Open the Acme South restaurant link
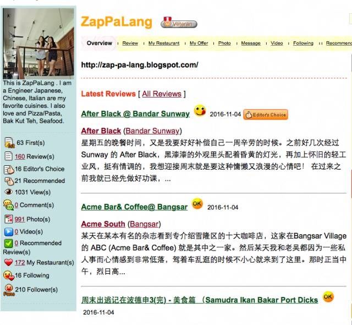The width and height of the screenshot is (352, 325). click(x=103, y=224)
